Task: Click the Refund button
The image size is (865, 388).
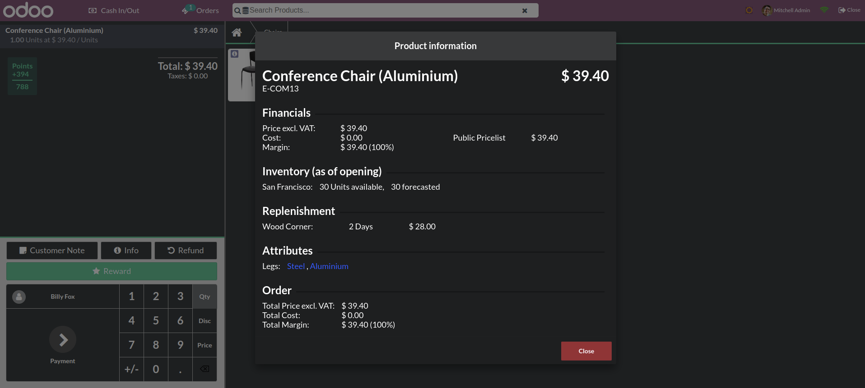Action: [186, 251]
